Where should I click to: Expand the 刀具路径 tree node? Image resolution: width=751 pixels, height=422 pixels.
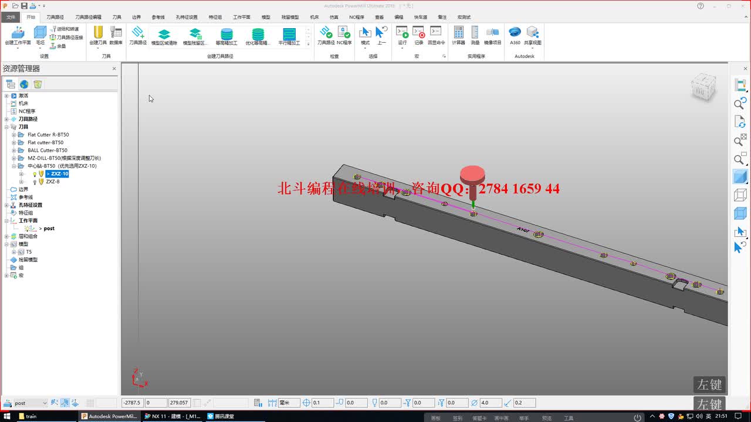(6, 119)
